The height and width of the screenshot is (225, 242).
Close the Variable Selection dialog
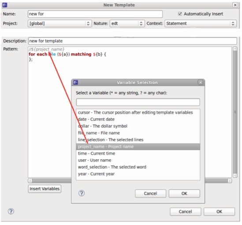[200, 82]
